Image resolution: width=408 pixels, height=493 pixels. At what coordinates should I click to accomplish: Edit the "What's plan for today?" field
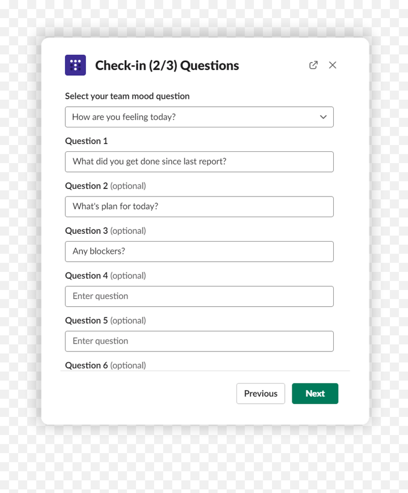point(199,207)
